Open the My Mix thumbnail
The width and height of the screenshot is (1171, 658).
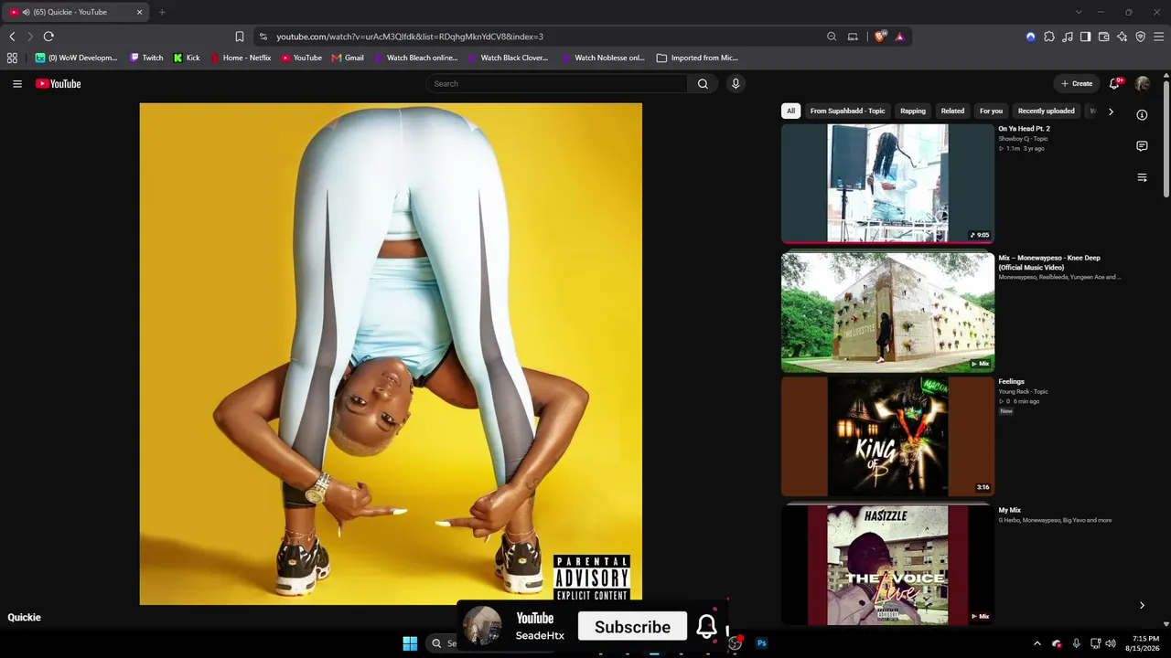tap(887, 565)
